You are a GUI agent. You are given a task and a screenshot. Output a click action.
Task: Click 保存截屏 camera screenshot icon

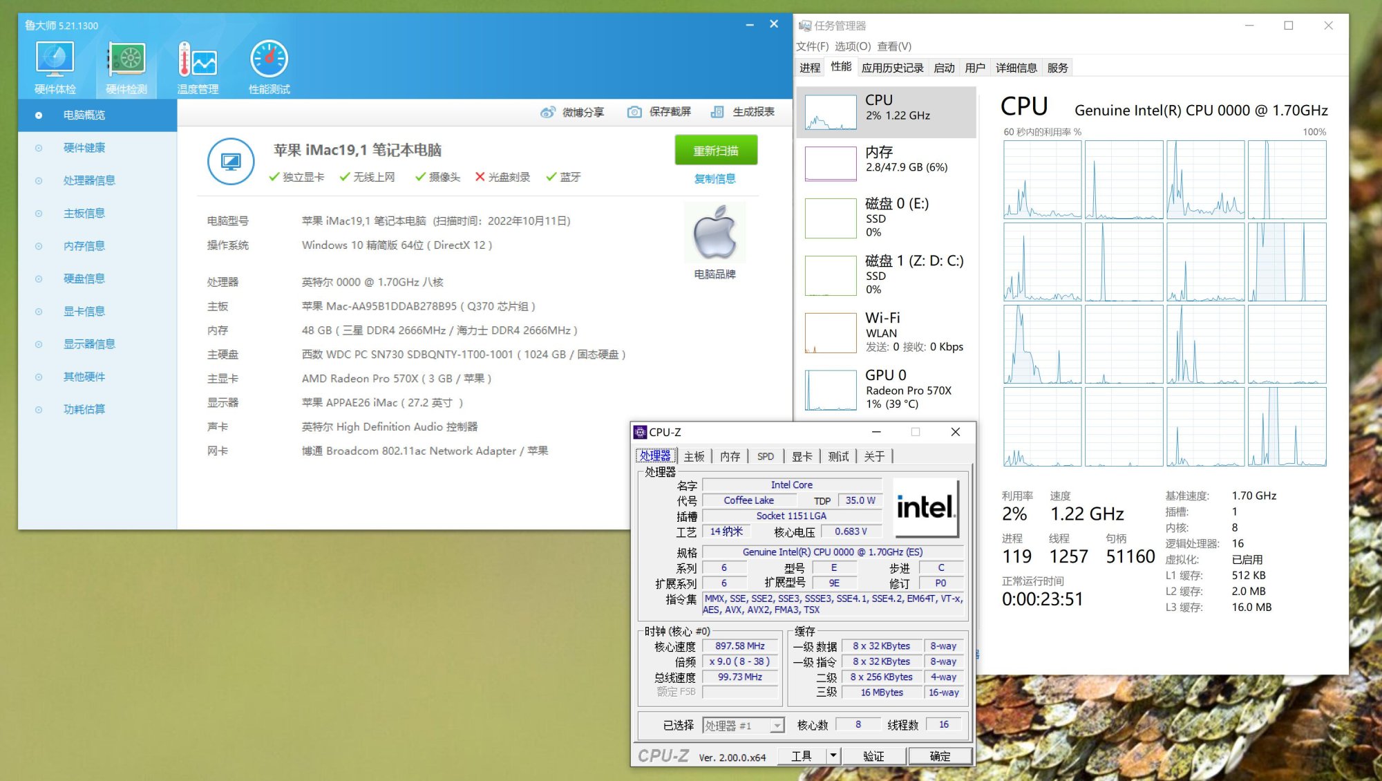pos(634,112)
